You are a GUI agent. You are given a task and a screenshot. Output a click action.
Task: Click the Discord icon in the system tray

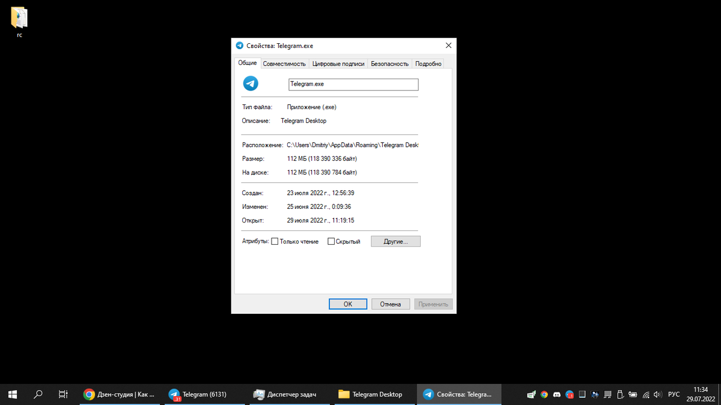pos(556,395)
